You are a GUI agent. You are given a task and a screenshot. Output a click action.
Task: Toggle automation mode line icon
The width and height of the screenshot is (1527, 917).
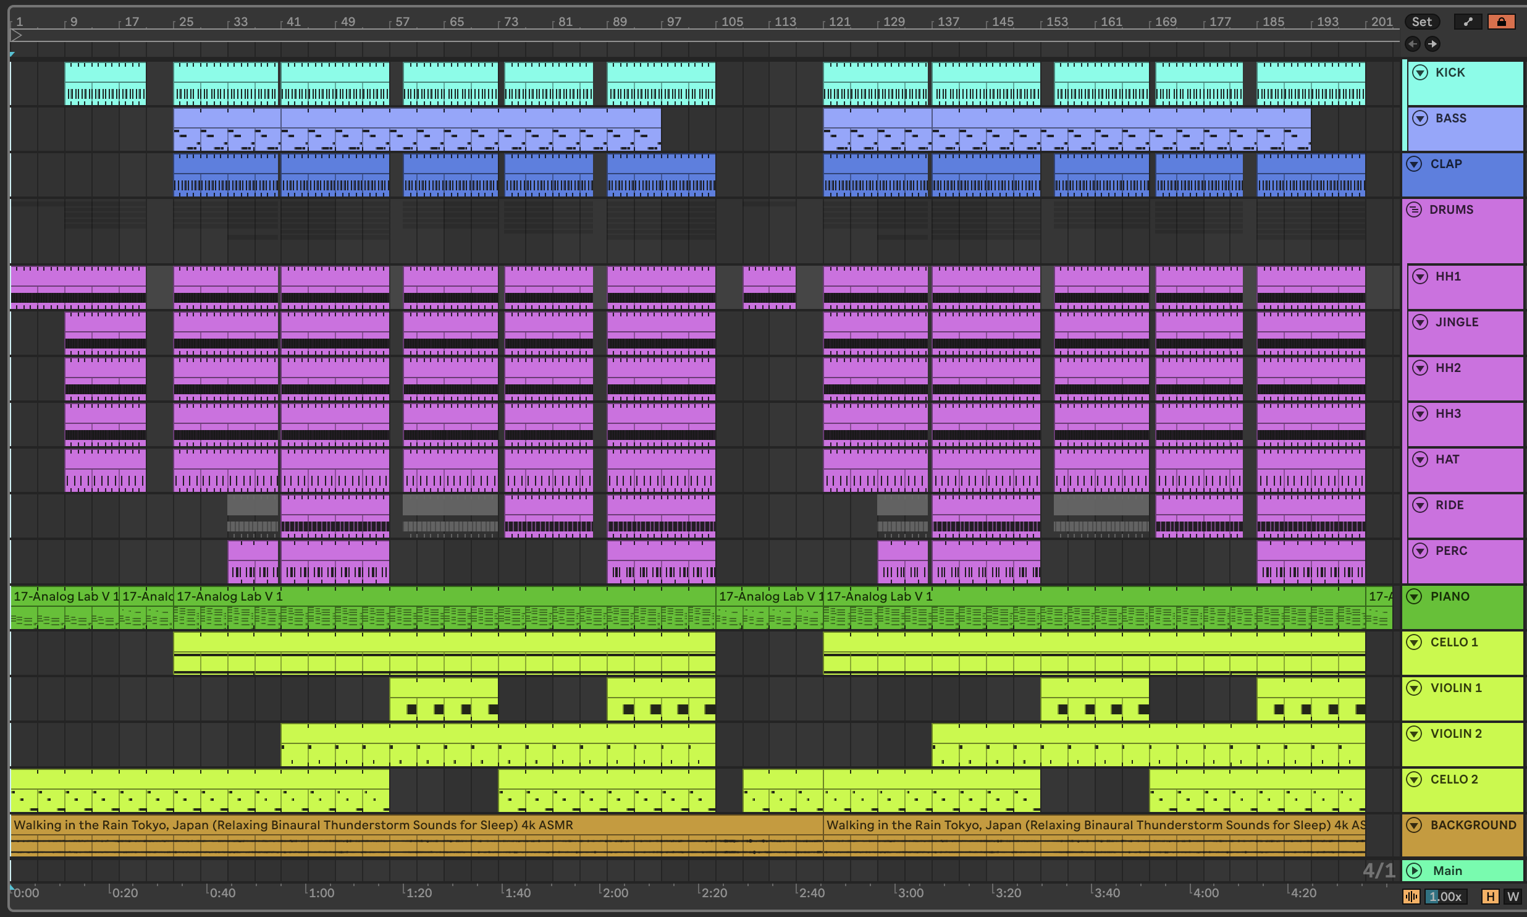[1468, 22]
